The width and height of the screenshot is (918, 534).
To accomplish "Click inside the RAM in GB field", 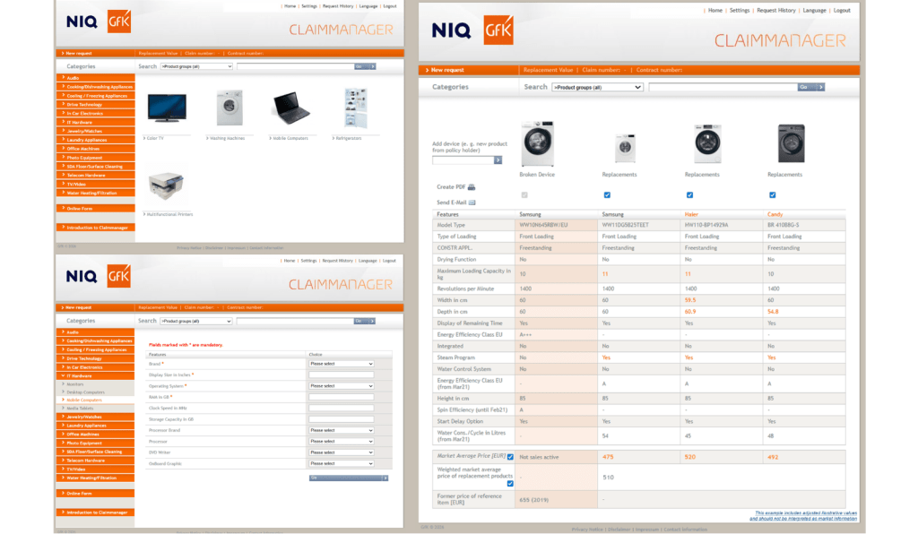I will coord(341,397).
